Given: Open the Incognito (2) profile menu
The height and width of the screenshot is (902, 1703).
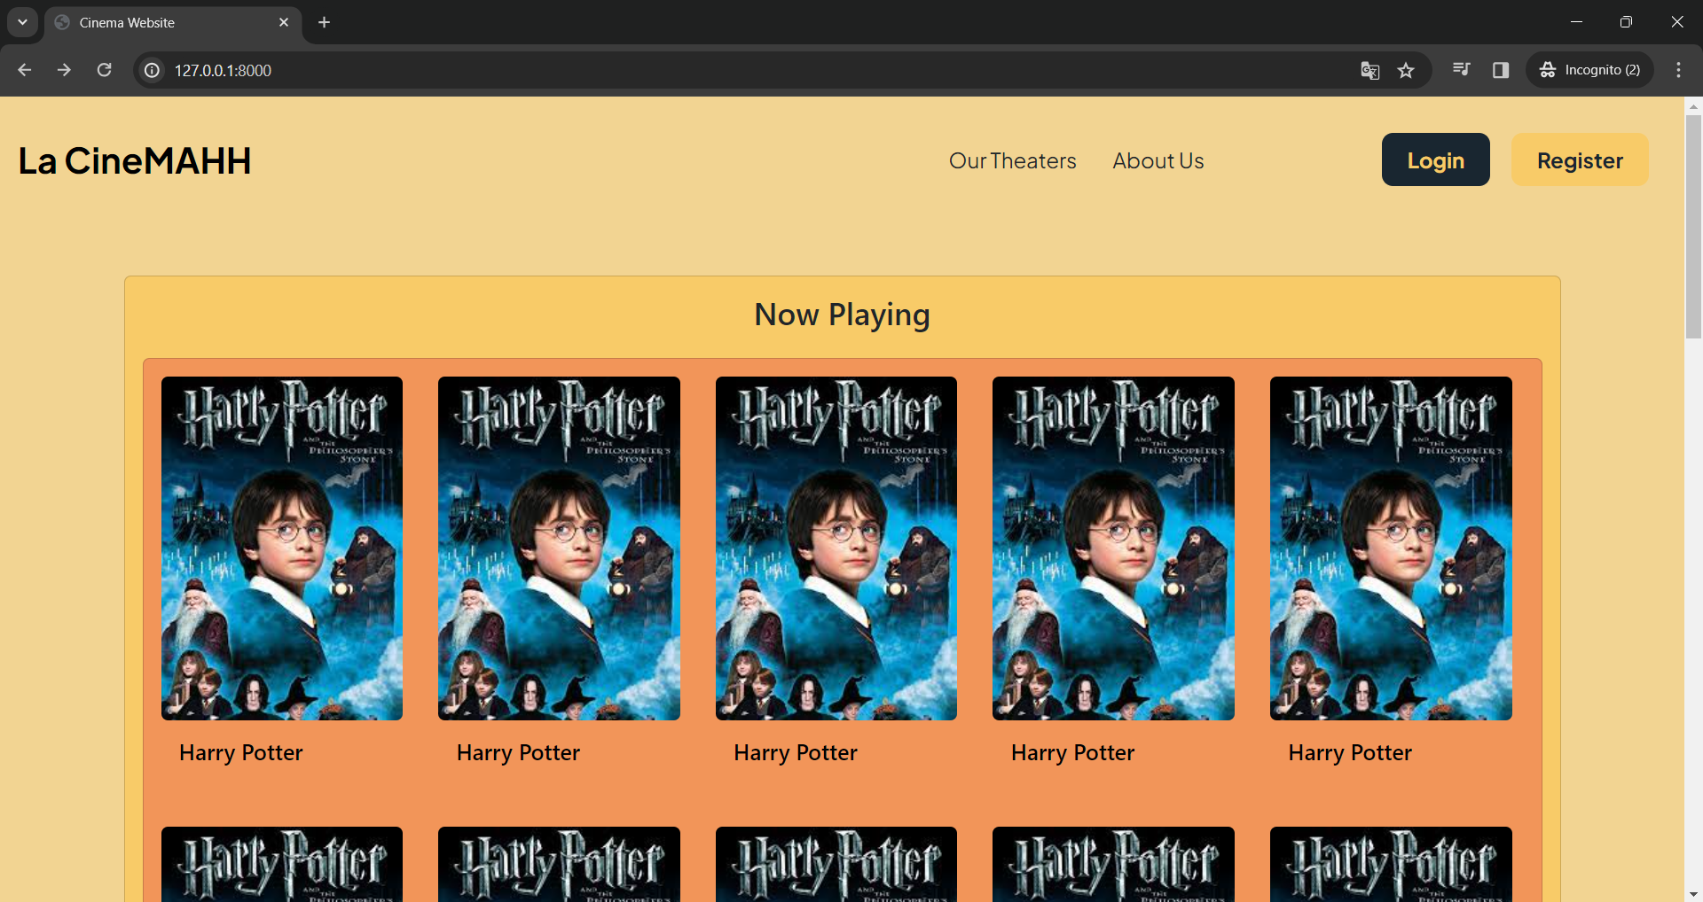Looking at the screenshot, I should pyautogui.click(x=1589, y=70).
